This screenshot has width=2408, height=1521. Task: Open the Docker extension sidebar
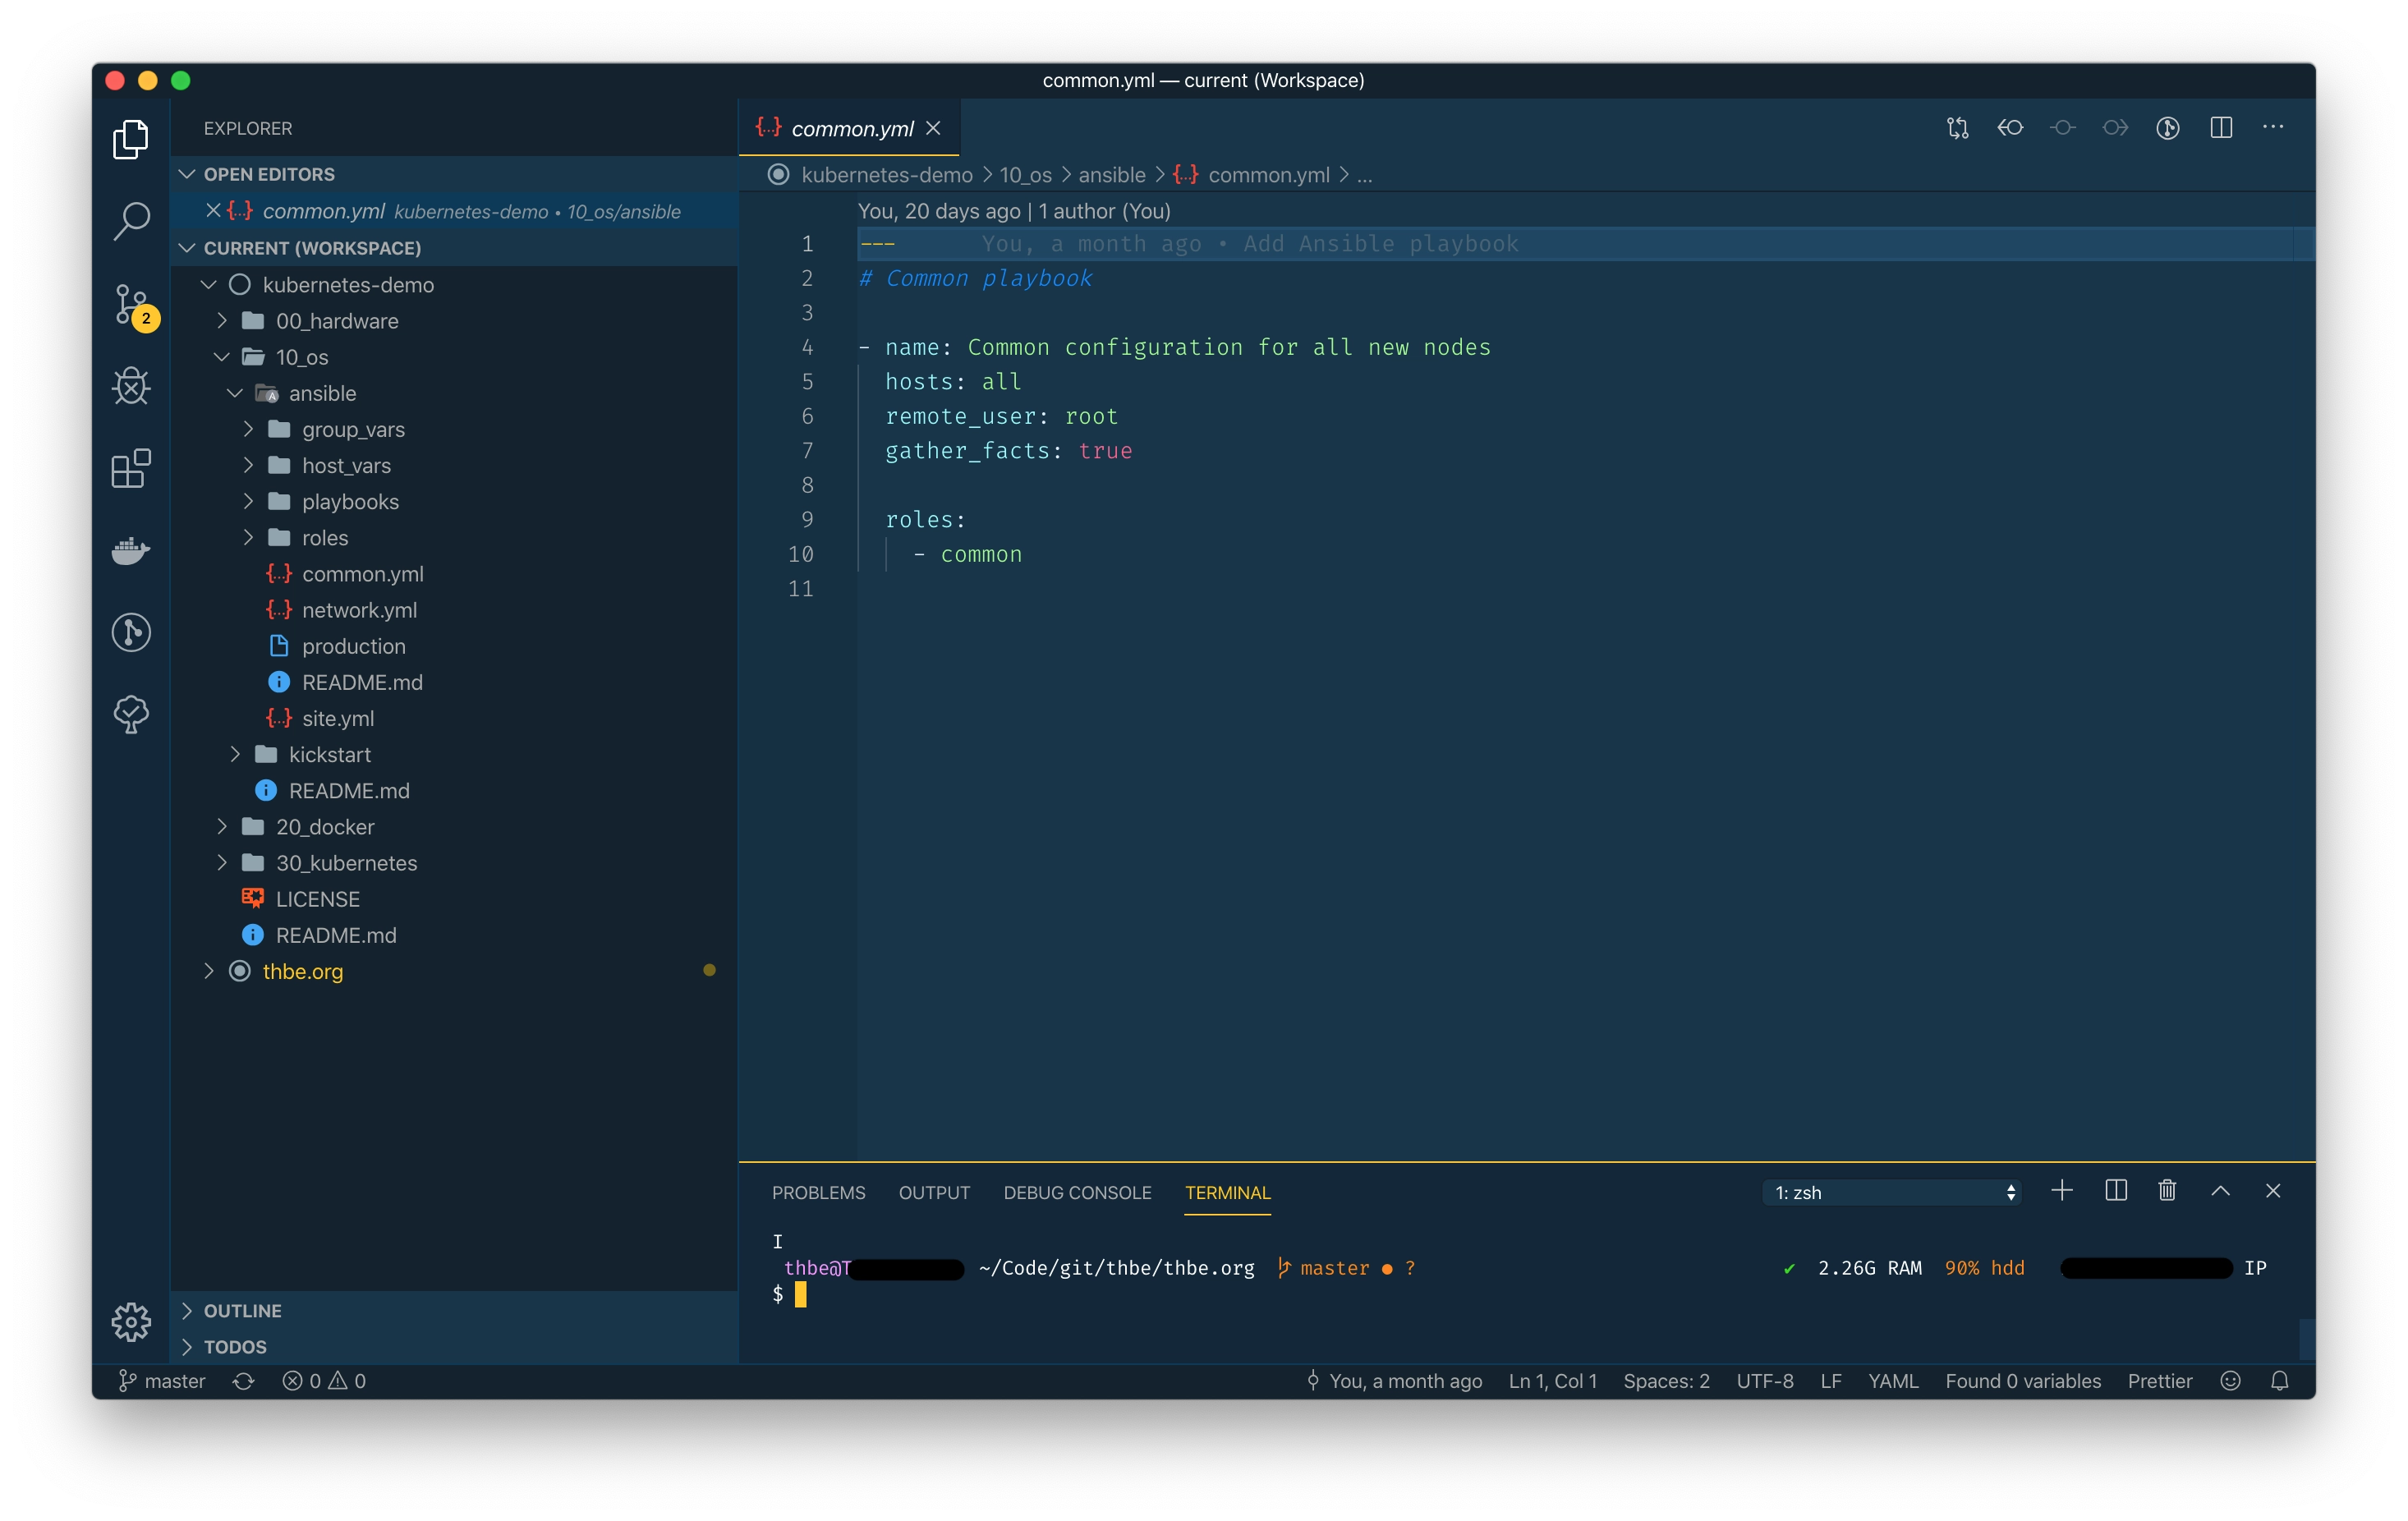point(131,551)
